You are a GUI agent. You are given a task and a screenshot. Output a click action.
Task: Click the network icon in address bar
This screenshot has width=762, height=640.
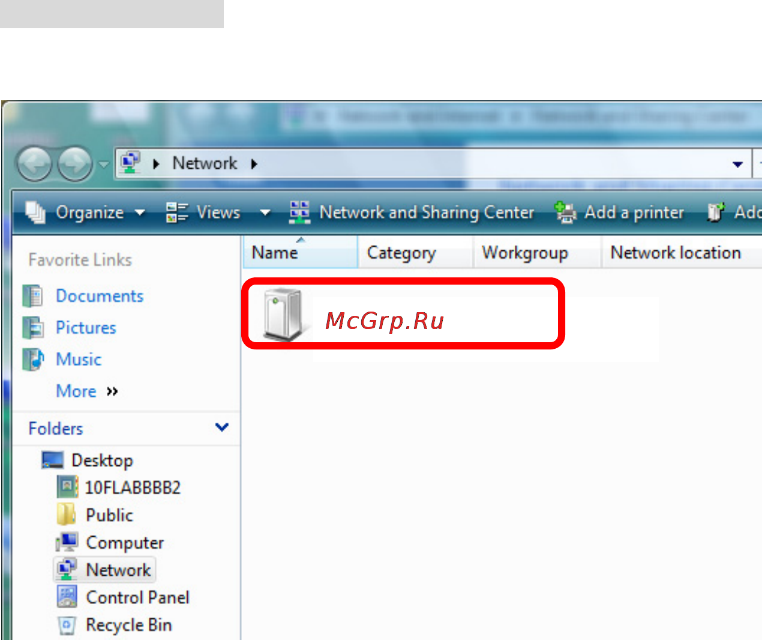pos(130,163)
